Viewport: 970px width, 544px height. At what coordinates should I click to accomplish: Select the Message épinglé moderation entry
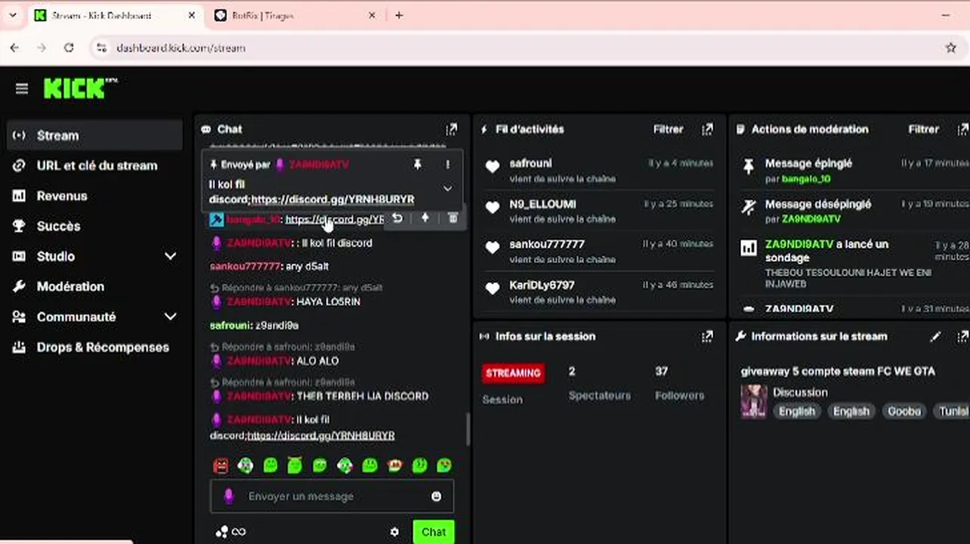pos(854,170)
